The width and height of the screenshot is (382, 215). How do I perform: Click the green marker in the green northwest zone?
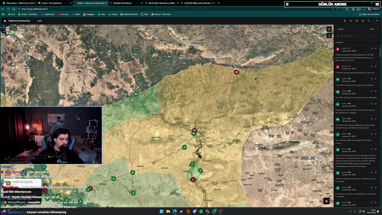136,94
